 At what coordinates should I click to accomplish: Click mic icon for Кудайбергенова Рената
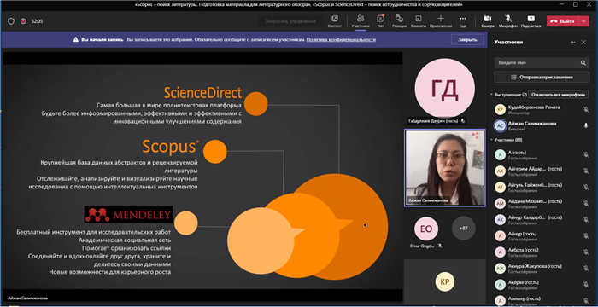[x=586, y=110]
